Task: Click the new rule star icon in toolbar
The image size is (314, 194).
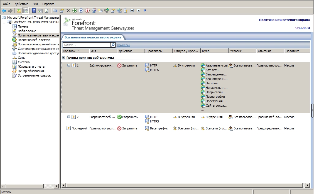Action: point(100,11)
